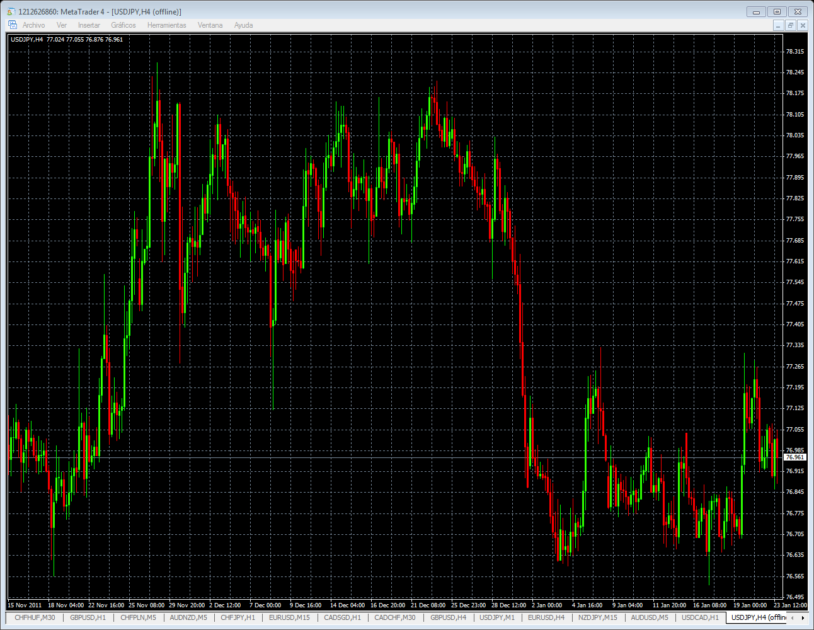
Task: Open the Herramientas menu
Action: [167, 25]
